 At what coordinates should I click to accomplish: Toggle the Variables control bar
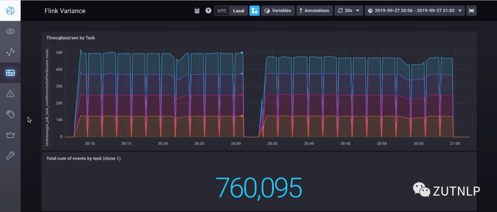(278, 11)
